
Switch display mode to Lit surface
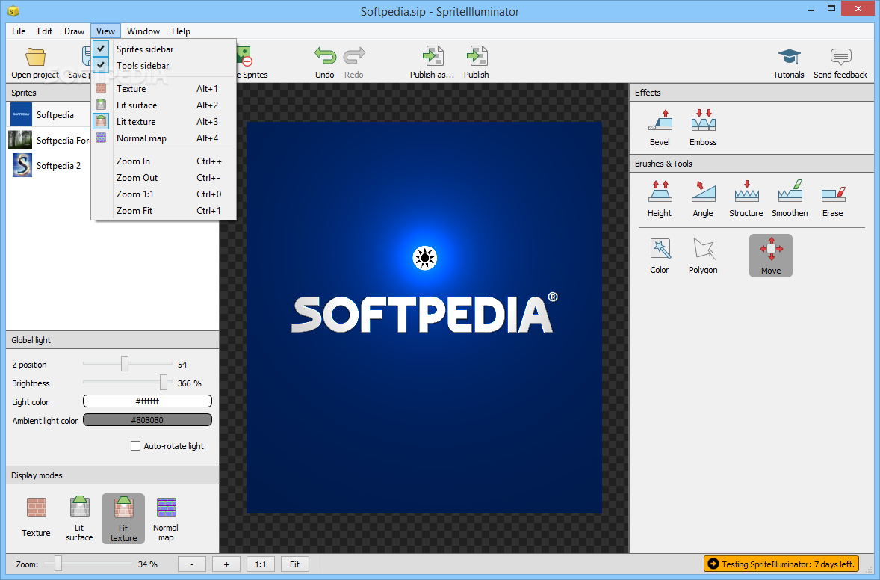pos(80,519)
